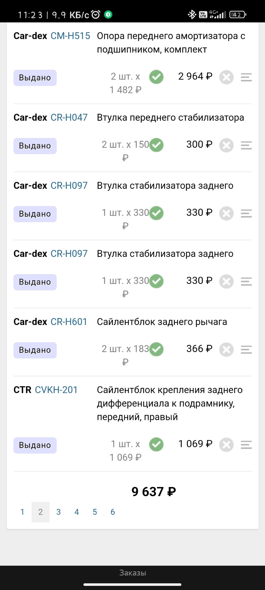
Task: Toggle checkmark on second CR-H097 item
Action: pyautogui.click(x=157, y=281)
